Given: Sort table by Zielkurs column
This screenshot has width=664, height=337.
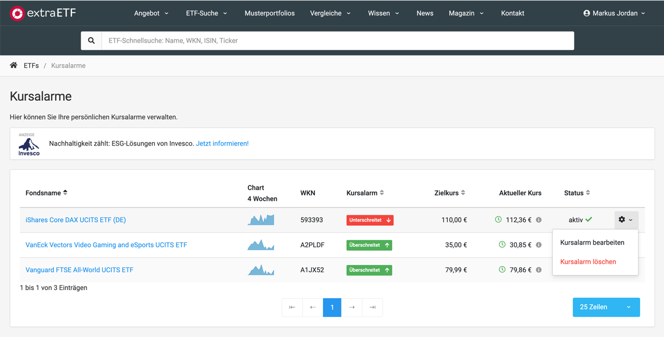Looking at the screenshot, I should [450, 193].
